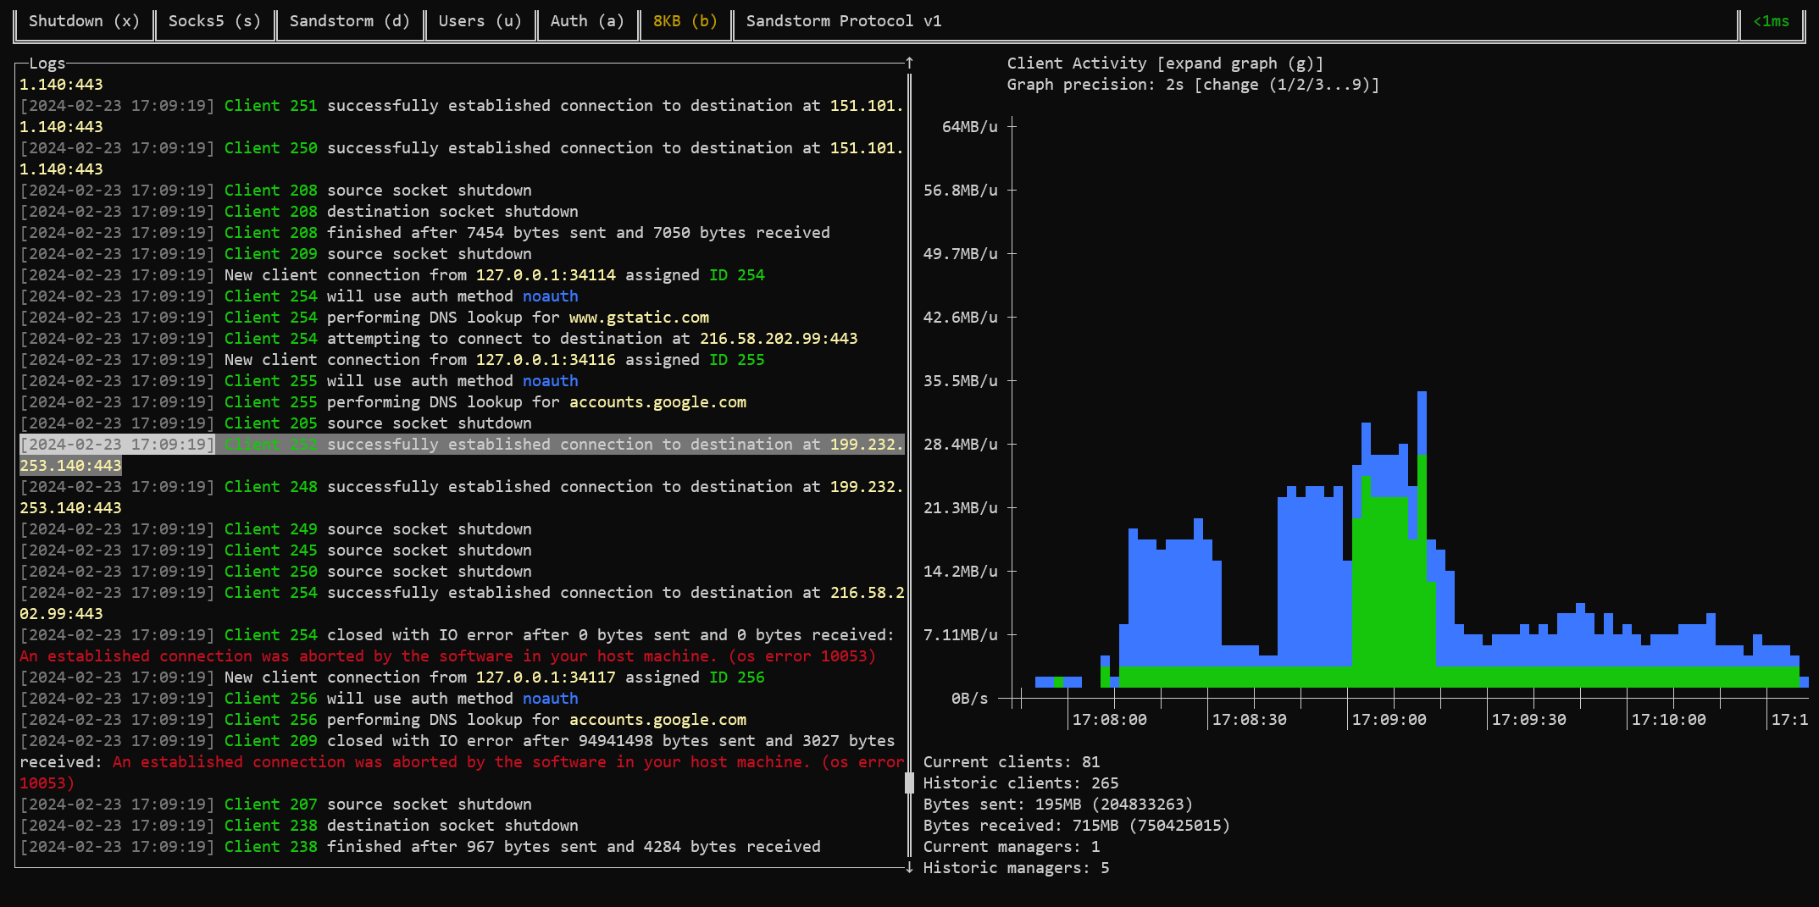Click Client 255 accounts.google.com lookup line
1819x907 pixels.
[x=383, y=402]
